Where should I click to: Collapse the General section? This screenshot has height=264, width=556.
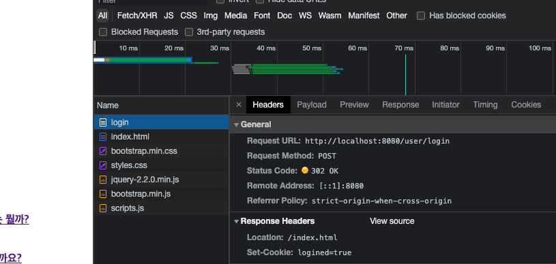coord(237,125)
